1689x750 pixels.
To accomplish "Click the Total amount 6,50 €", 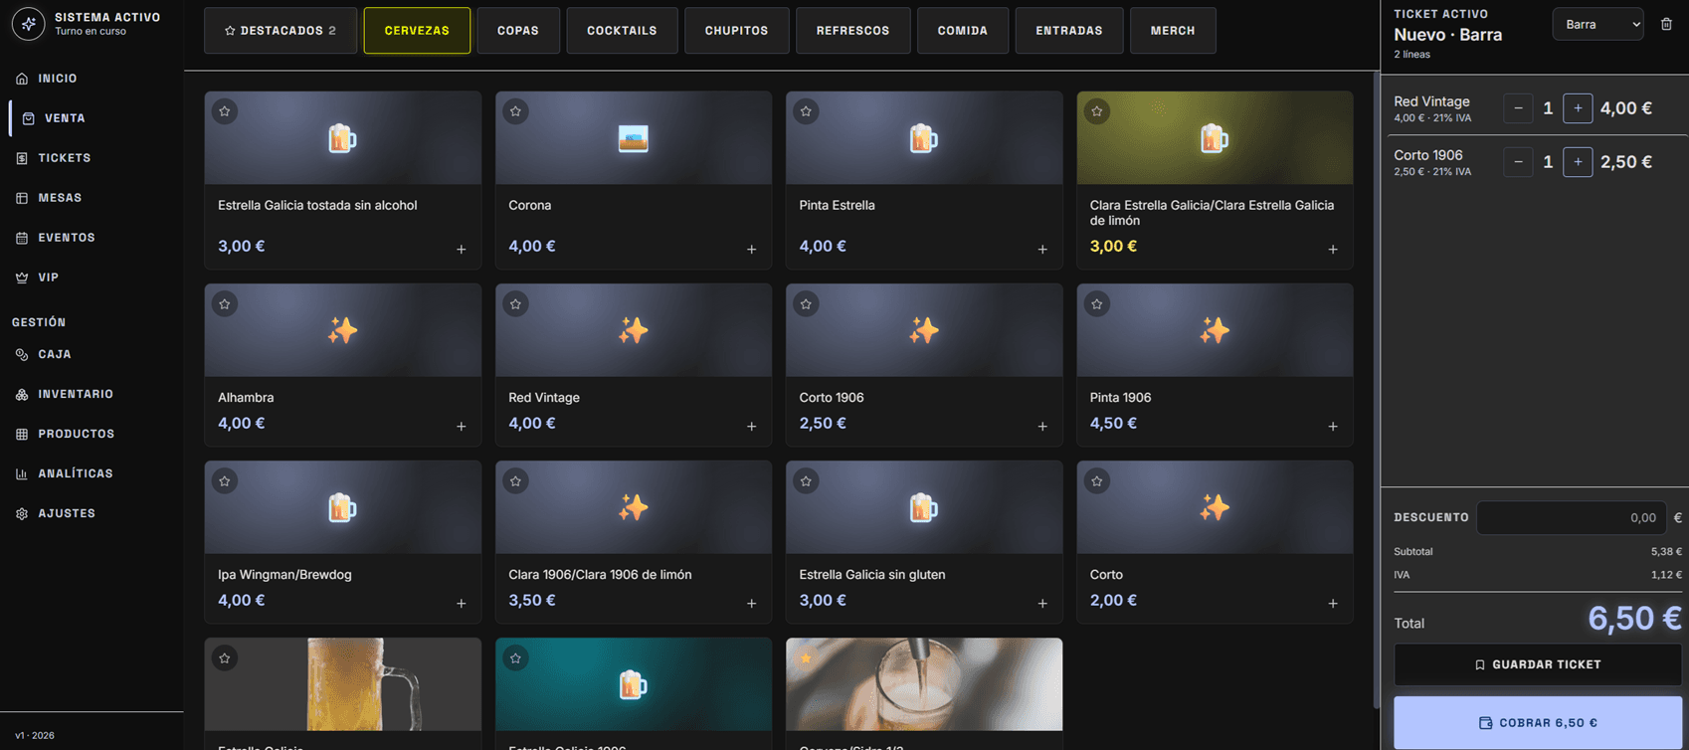I will (1634, 619).
